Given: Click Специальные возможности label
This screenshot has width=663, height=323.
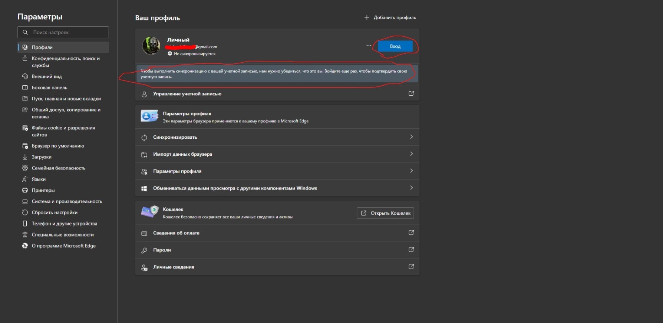Looking at the screenshot, I should pos(63,235).
